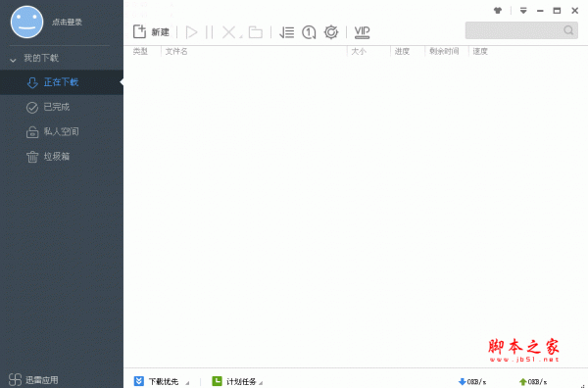
Task: Open the 计划任务 scheduled tasks dropdown
Action: [x=261, y=383]
